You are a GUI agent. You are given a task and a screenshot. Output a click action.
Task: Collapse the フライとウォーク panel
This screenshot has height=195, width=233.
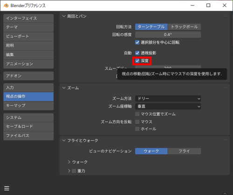(x=64, y=140)
